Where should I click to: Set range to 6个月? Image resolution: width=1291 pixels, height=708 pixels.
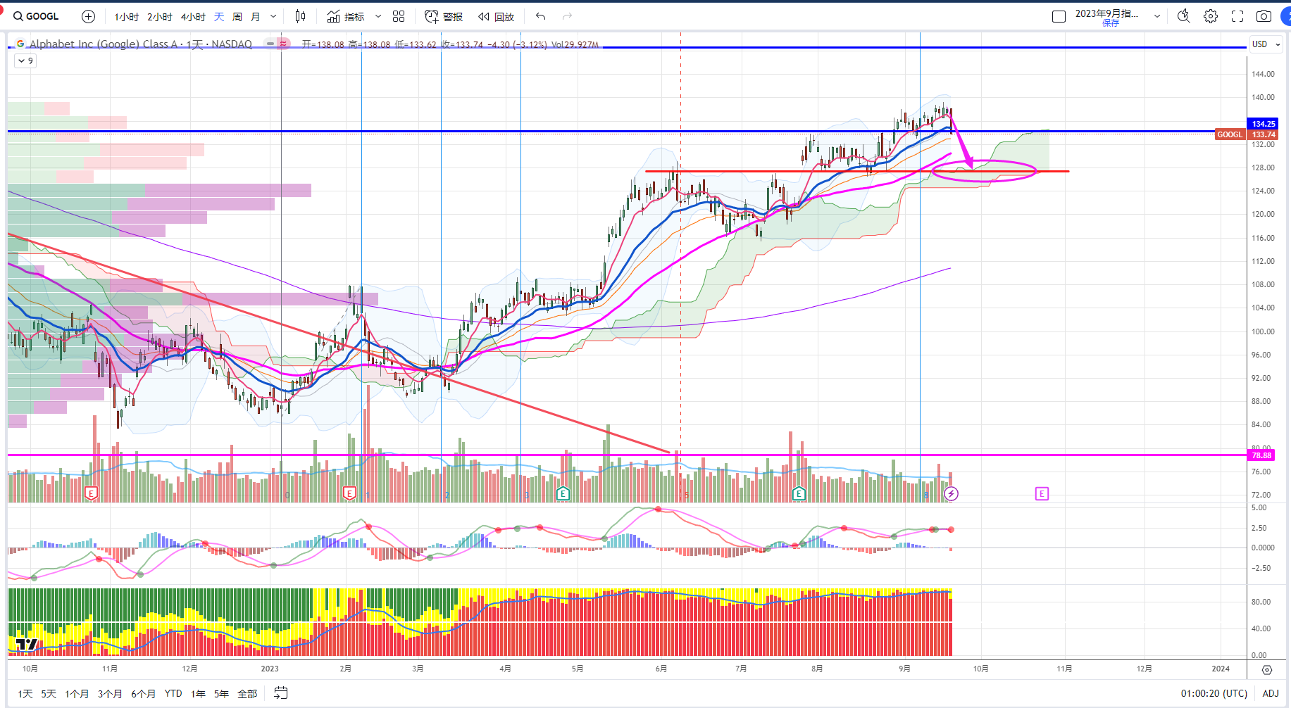coord(143,693)
